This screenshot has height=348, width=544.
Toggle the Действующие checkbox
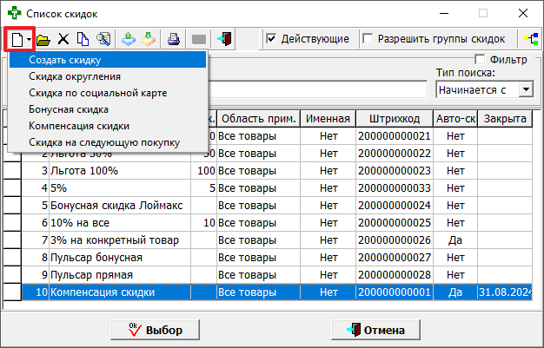point(271,38)
